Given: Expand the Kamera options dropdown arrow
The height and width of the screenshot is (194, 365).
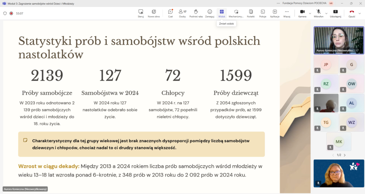Looking at the screenshot, I should pos(310,14).
